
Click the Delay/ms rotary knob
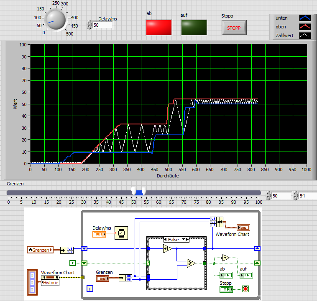tap(56, 20)
